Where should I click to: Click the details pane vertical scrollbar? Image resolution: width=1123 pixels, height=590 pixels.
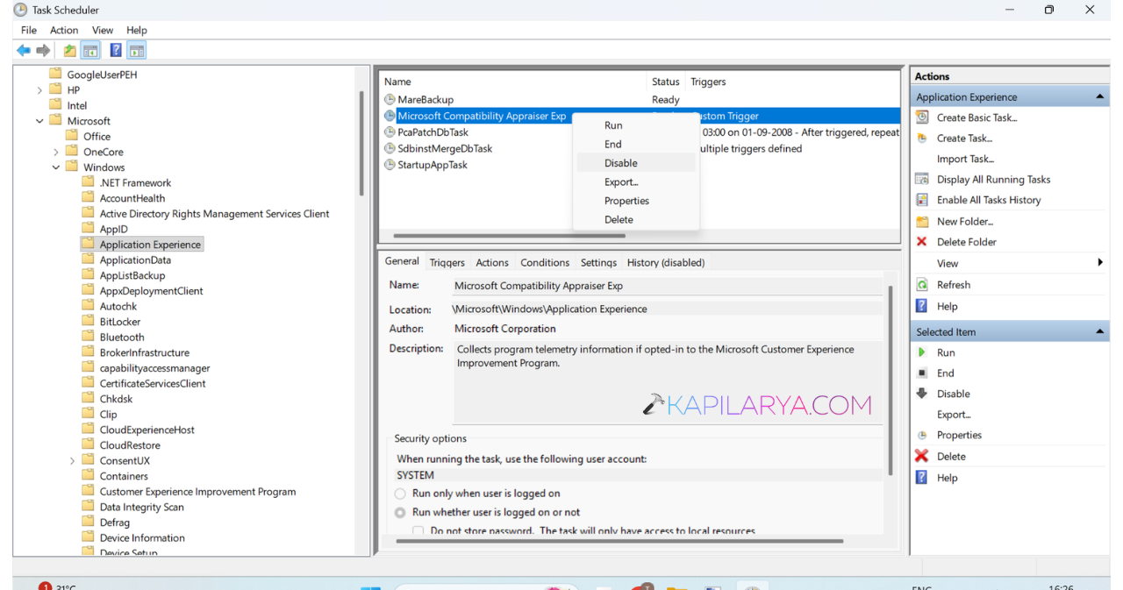click(891, 380)
